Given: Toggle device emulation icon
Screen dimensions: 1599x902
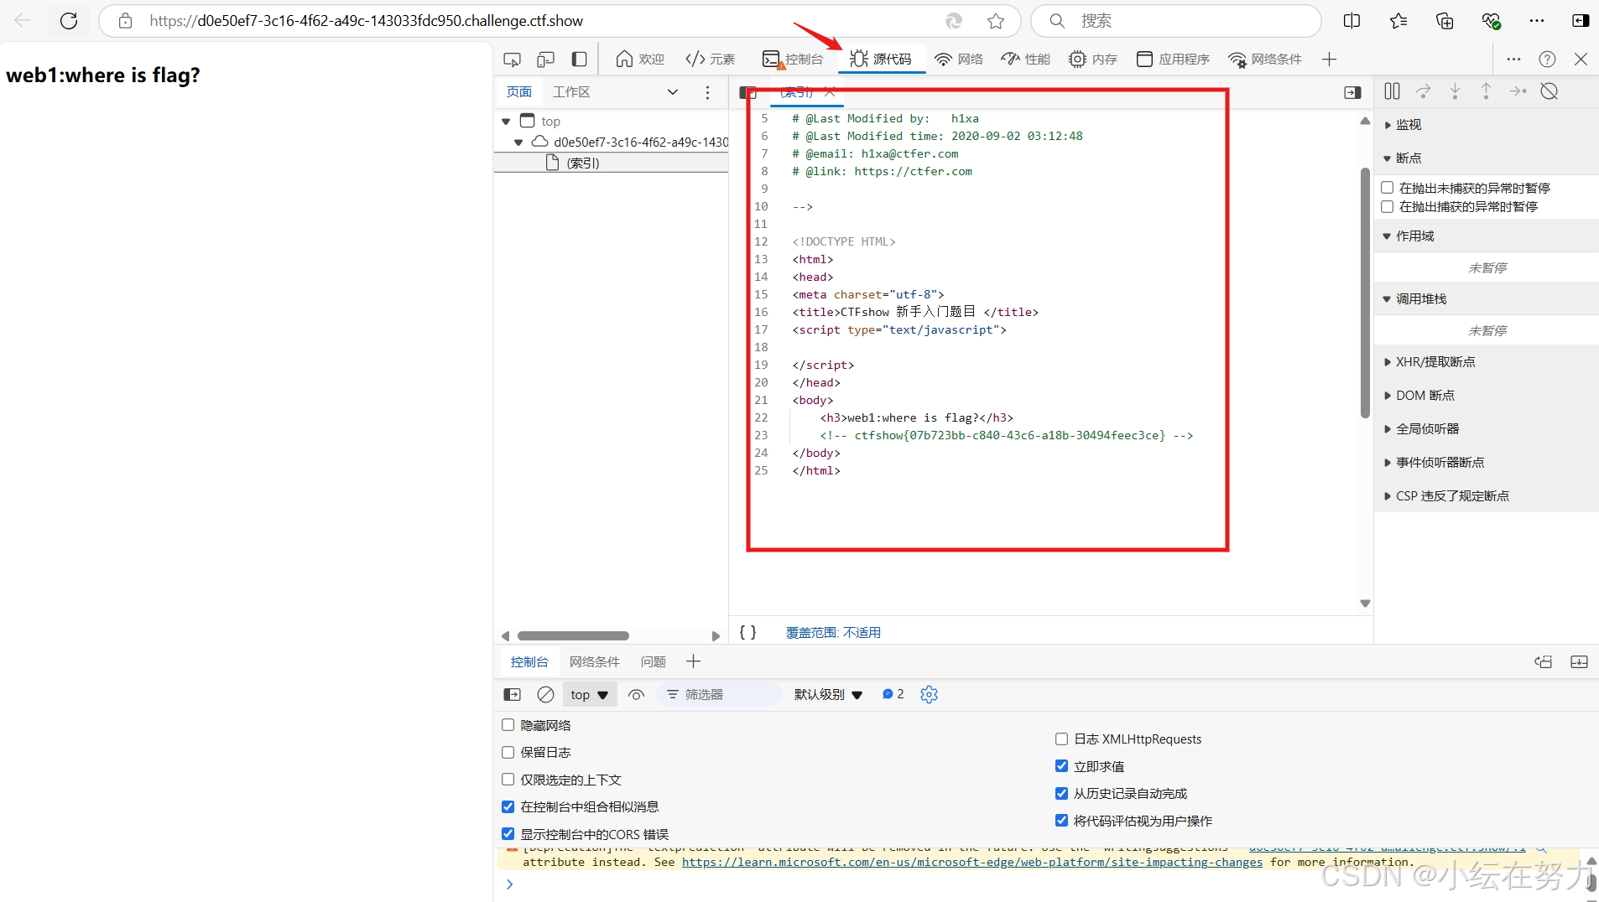Looking at the screenshot, I should pos(545,60).
